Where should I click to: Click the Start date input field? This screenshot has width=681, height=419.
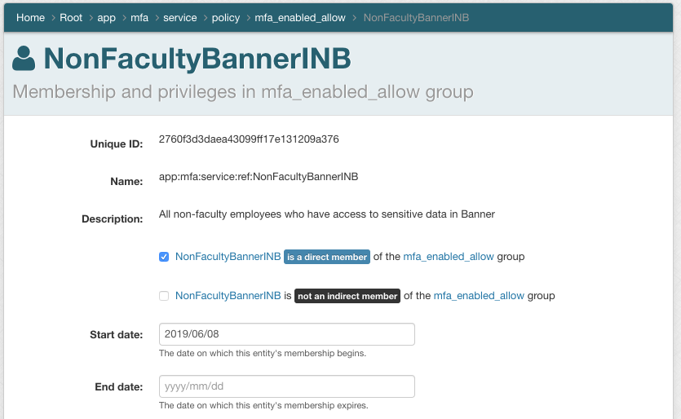[x=286, y=334]
